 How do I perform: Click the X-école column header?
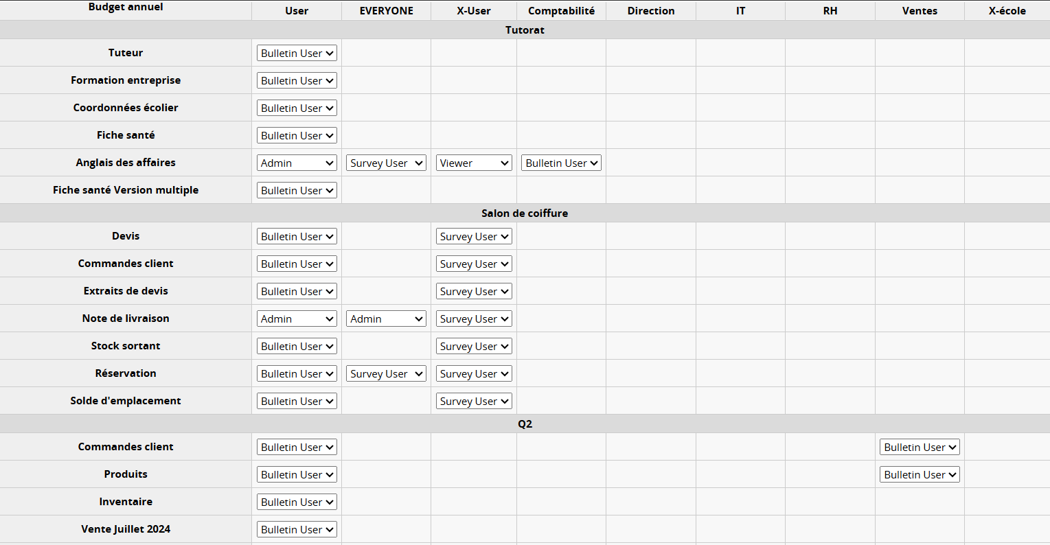1007,11
